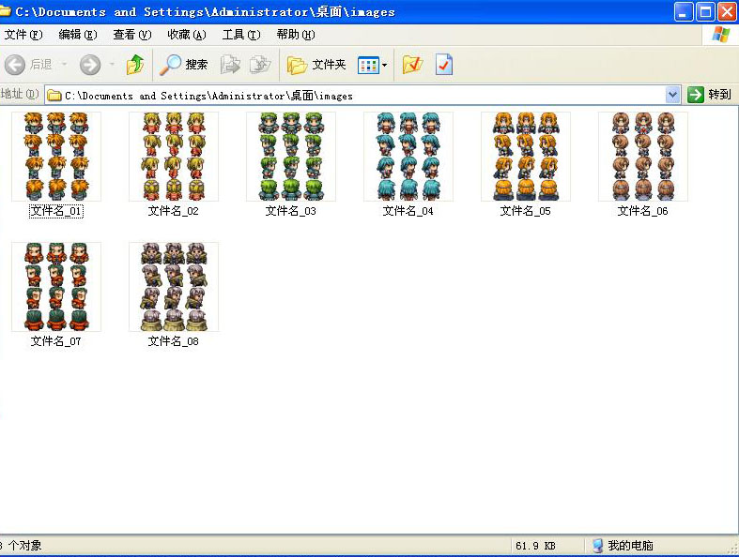Open the View (查看) menu
Viewport: 739px width, 557px height.
132,35
